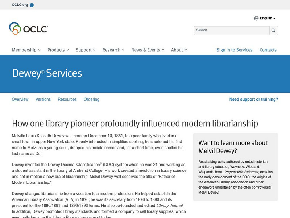Open the OCLC.org site switcher arrow
Image resolution: width=290 pixels, height=218 pixels.
pos(32,5)
